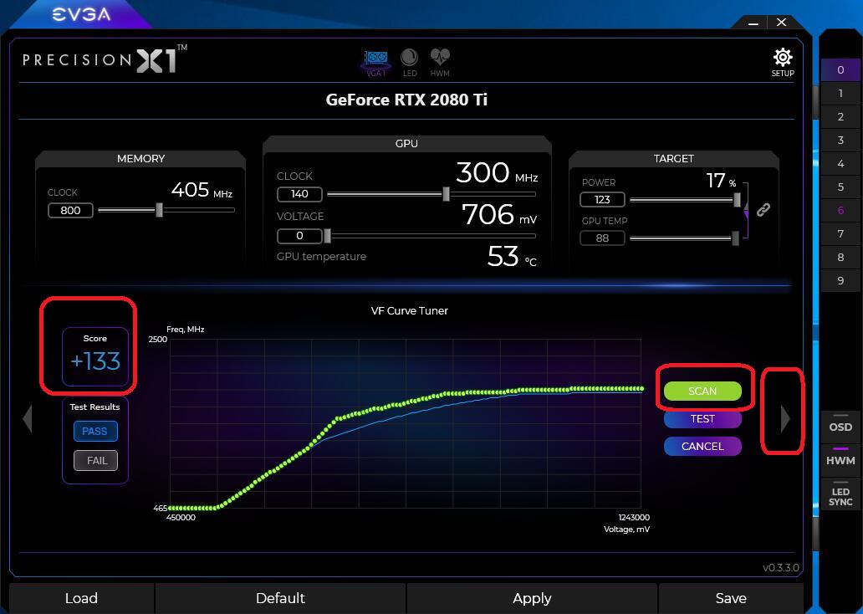Viewport: 863px width, 614px height.
Task: Select profile 8
Action: tap(840, 257)
